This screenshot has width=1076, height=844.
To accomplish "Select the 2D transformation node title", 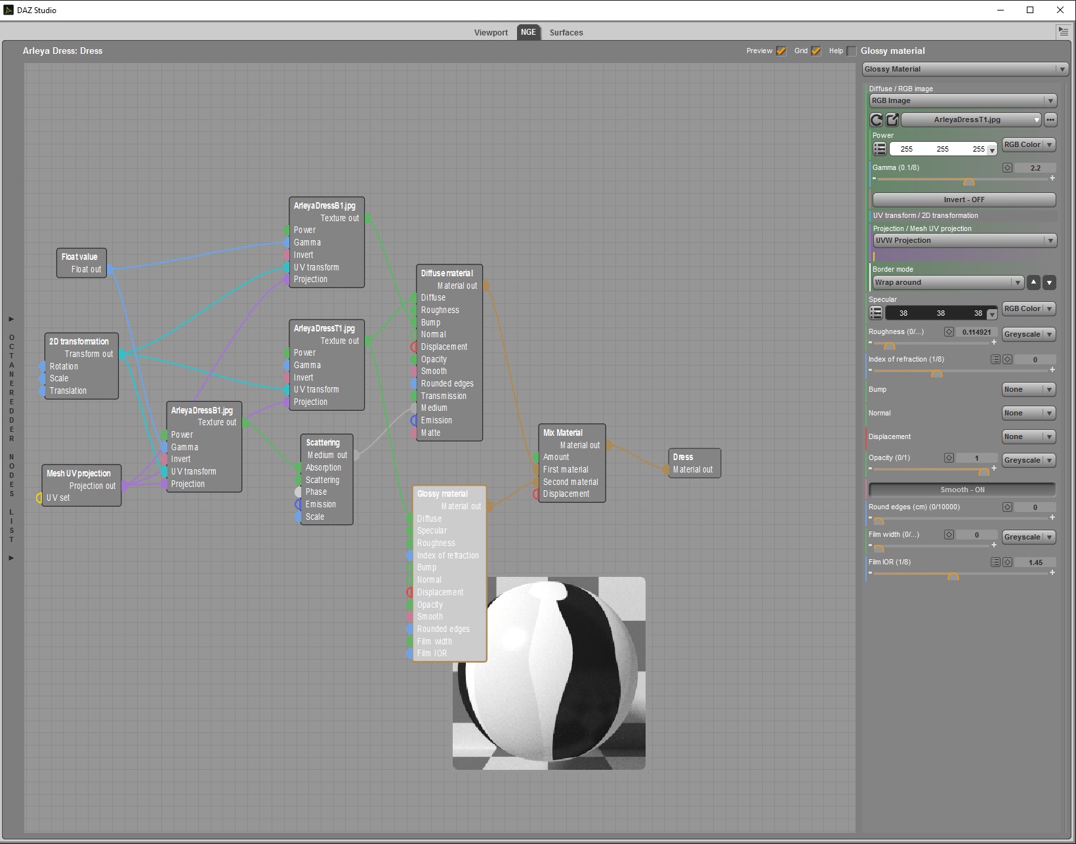I will [79, 341].
